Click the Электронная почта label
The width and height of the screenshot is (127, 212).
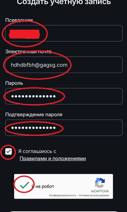[x=28, y=52]
